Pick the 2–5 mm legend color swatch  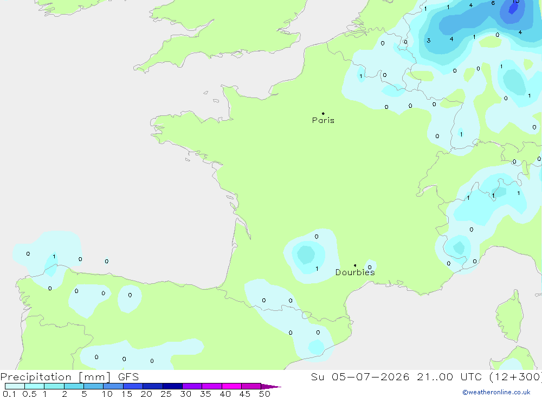click(74, 386)
